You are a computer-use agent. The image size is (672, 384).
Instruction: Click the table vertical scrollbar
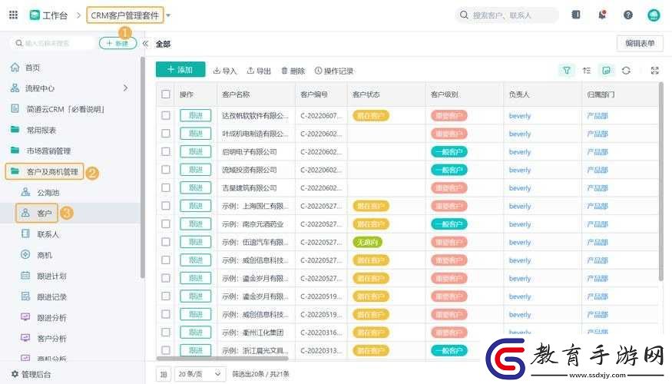(x=660, y=182)
